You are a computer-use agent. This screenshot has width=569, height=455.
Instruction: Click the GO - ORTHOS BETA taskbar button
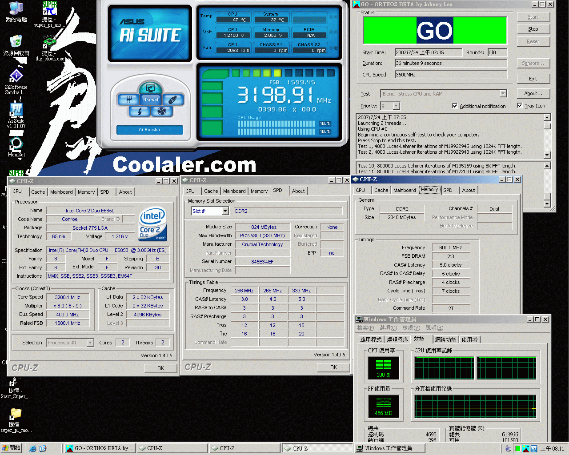99,448
